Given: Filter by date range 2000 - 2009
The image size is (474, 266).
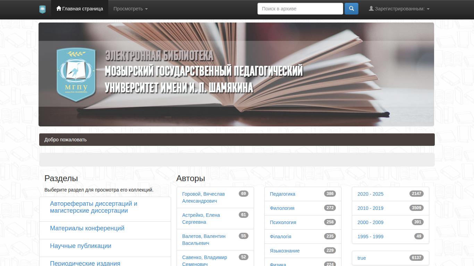Looking at the screenshot, I should point(370,222).
